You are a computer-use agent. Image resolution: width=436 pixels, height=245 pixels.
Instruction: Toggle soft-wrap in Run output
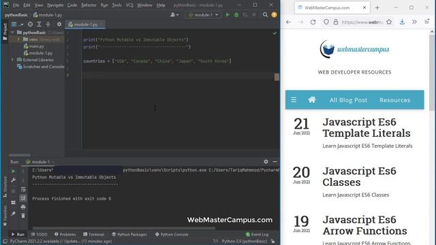coord(23,189)
